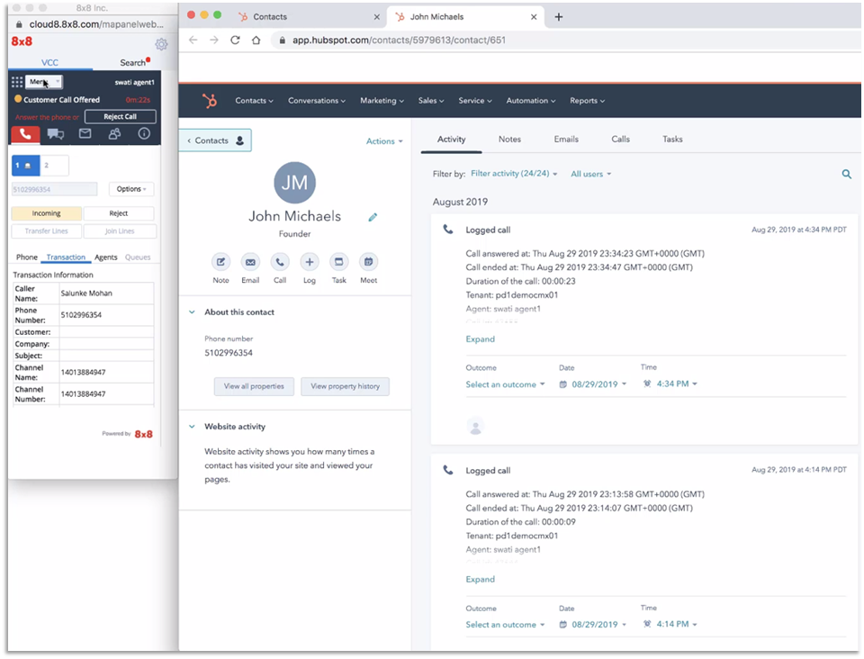This screenshot has height=659, width=864.
Task: Open the Filter activity (24/24) dropdown
Action: tap(514, 174)
